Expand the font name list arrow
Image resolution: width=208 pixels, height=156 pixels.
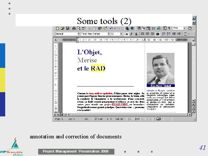click(109, 34)
